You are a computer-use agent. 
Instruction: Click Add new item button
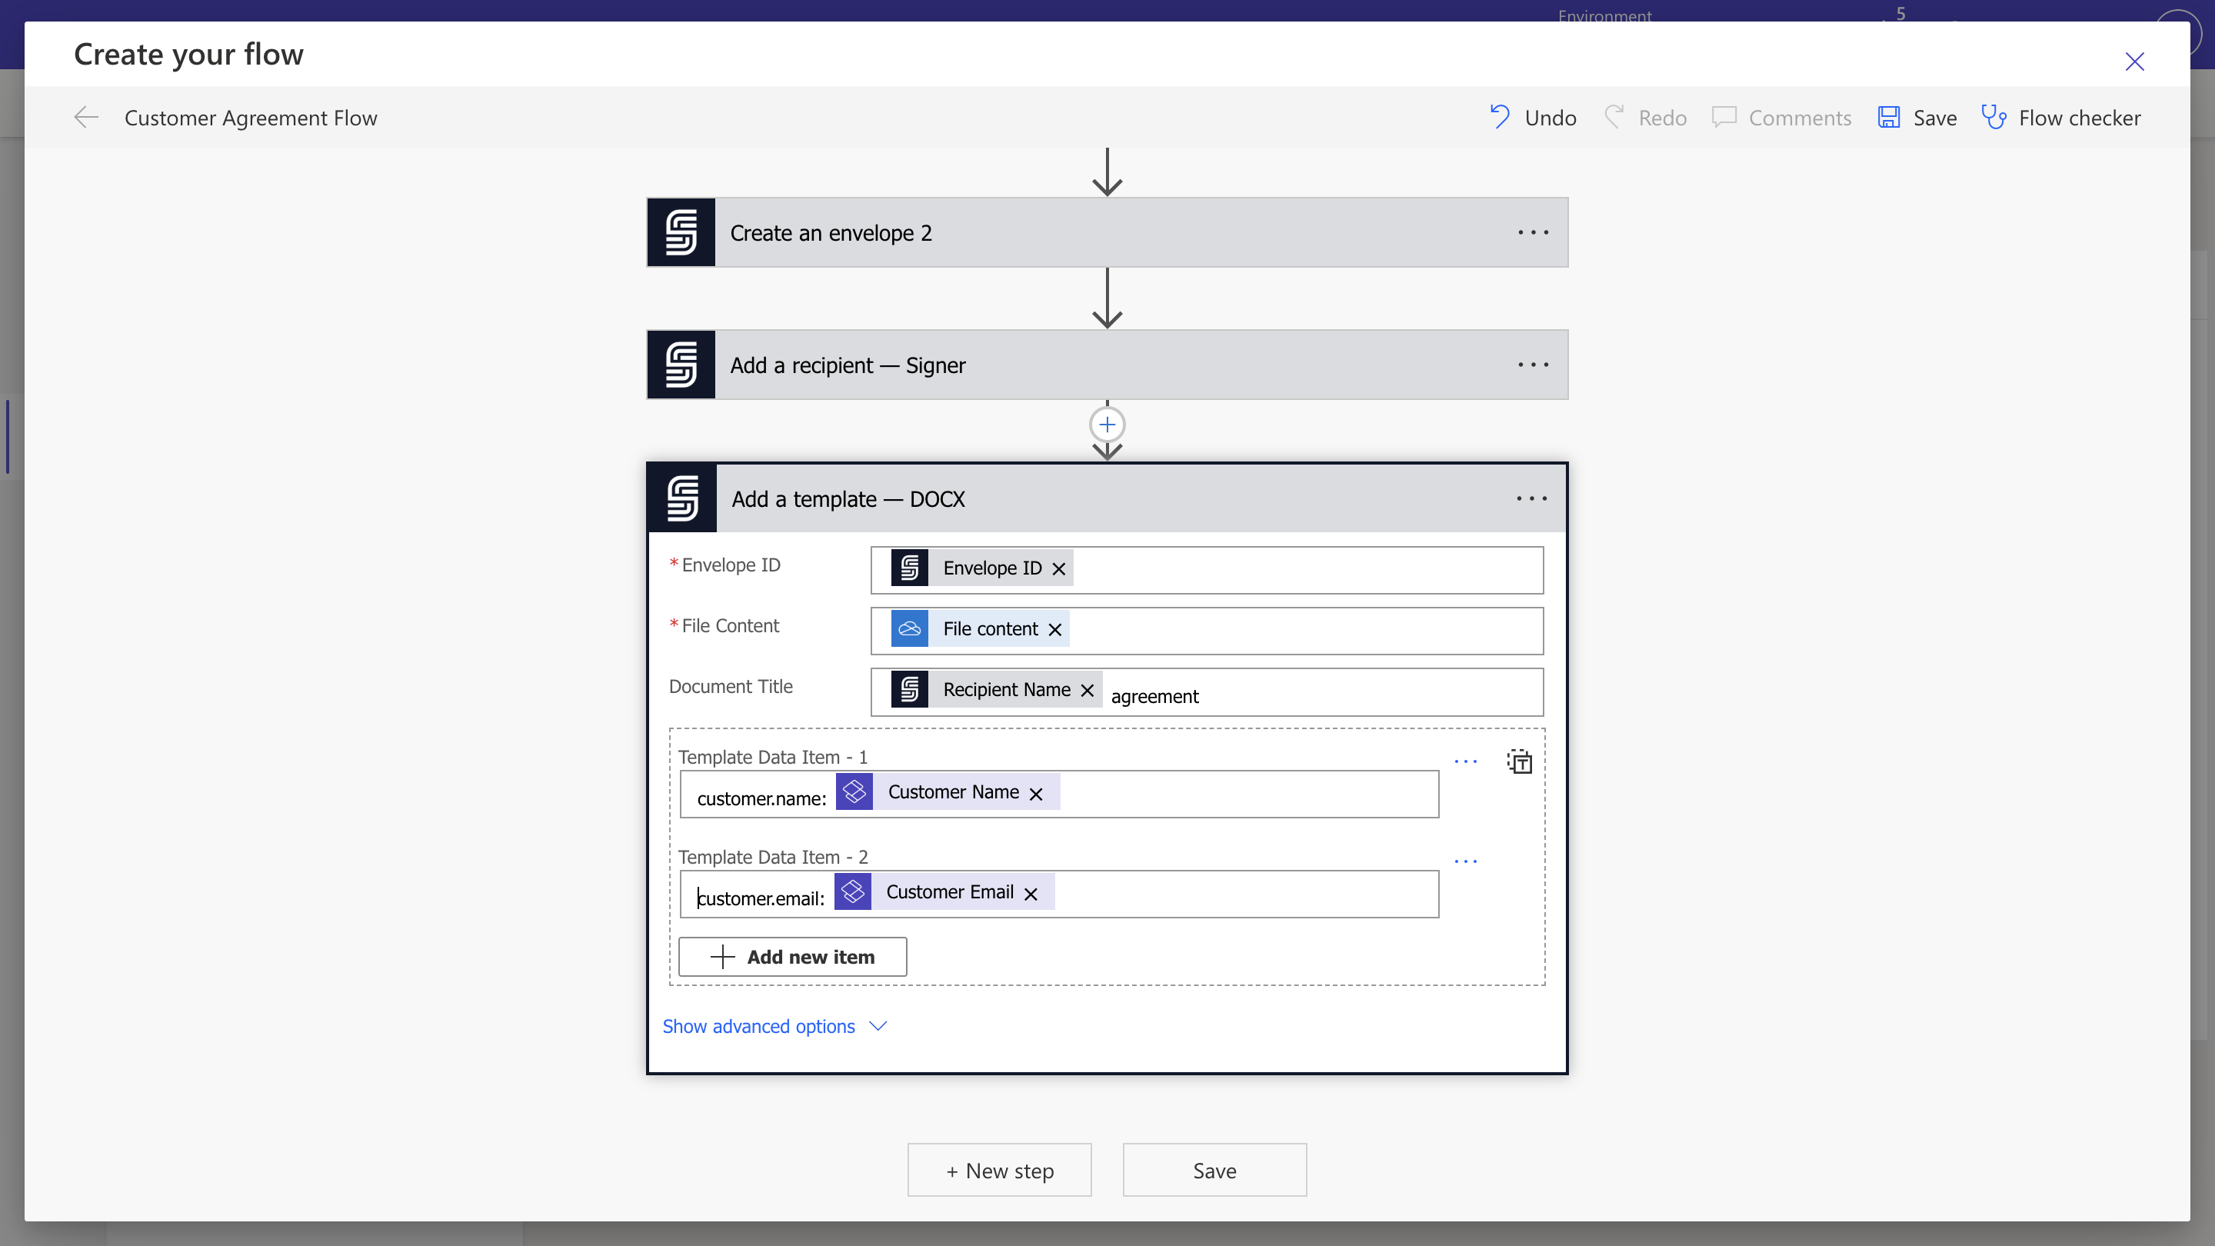pyautogui.click(x=792, y=957)
